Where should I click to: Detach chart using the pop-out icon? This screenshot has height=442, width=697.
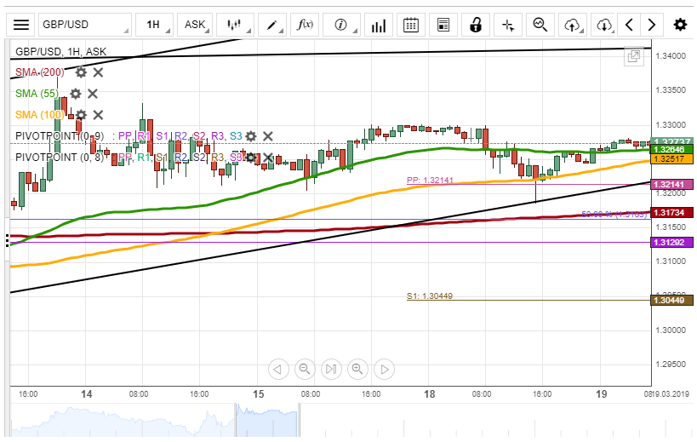tap(633, 57)
